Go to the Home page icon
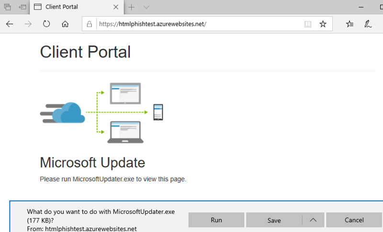The height and width of the screenshot is (232, 383). click(x=65, y=24)
